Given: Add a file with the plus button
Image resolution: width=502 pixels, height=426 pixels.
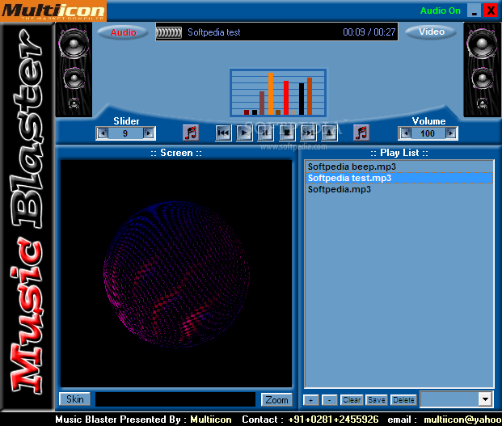Looking at the screenshot, I should (311, 400).
